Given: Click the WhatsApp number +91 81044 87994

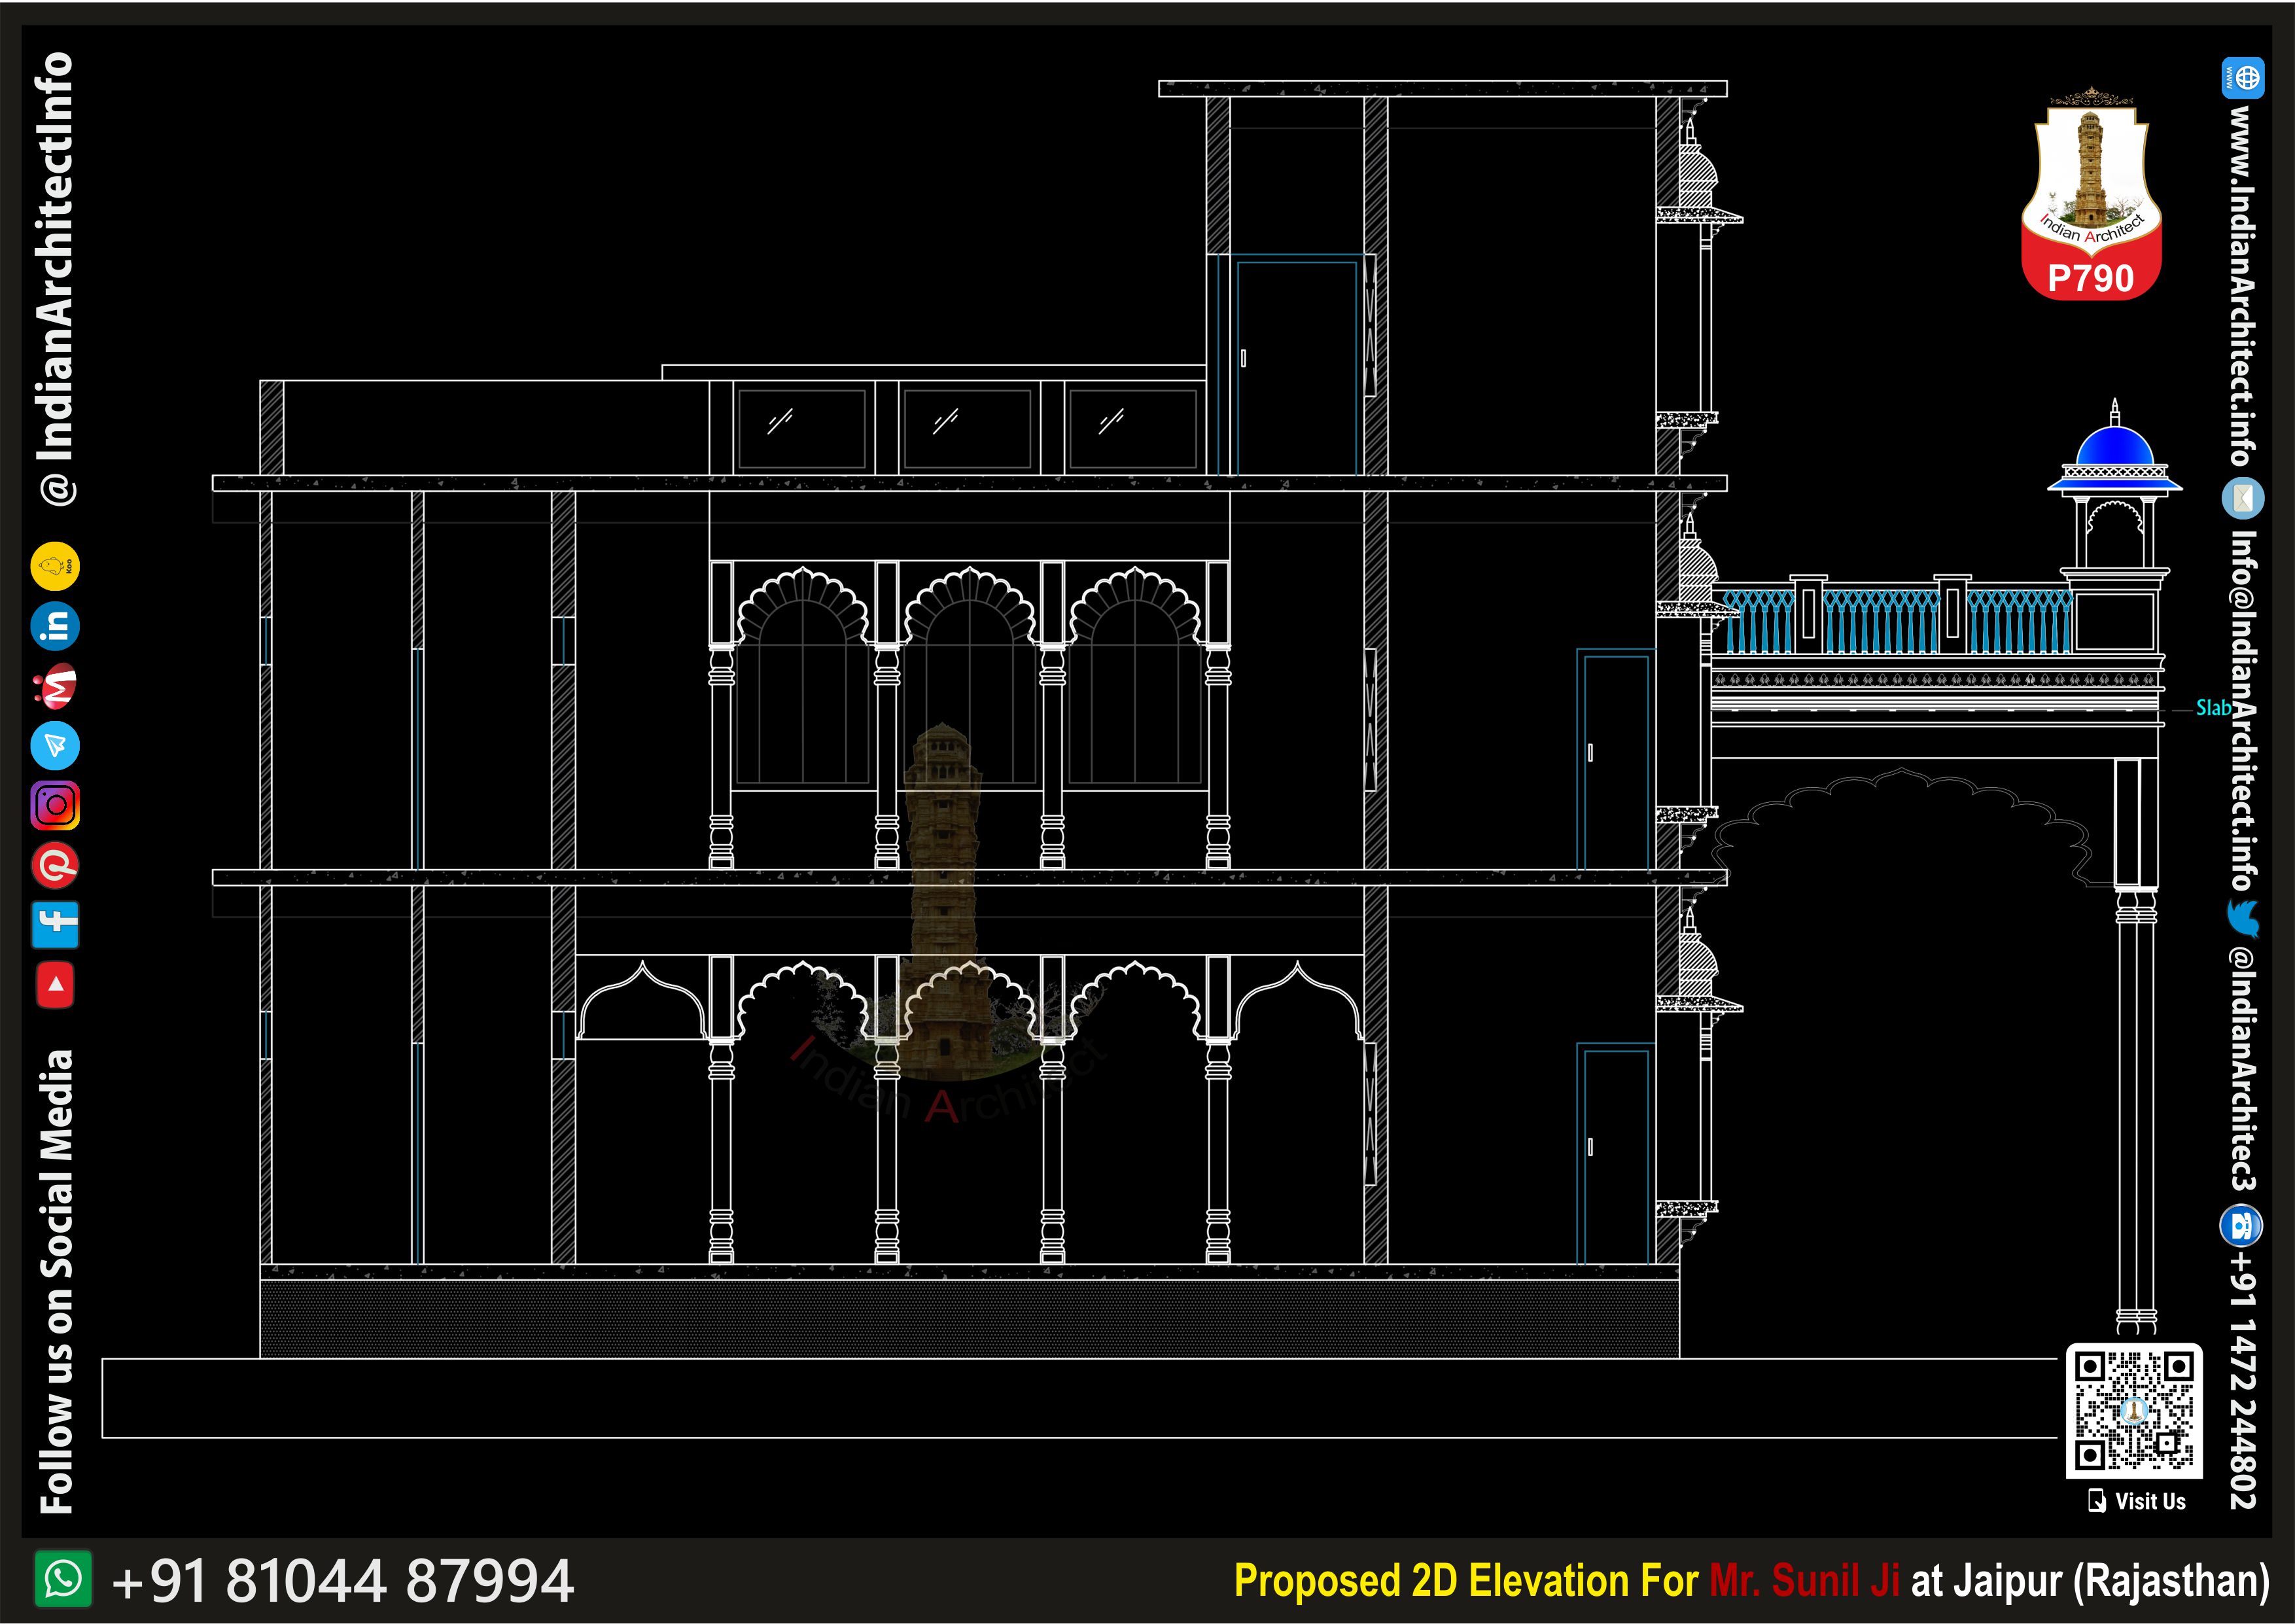Looking at the screenshot, I should point(343,1581).
